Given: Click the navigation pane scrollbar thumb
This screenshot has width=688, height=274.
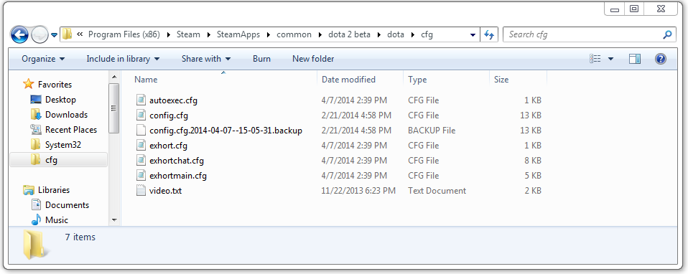Looking at the screenshot, I should [x=114, y=108].
